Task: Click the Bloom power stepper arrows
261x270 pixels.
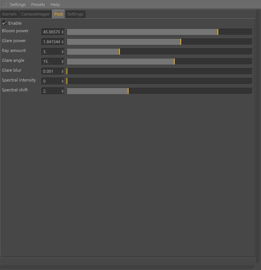Action: (x=62, y=32)
